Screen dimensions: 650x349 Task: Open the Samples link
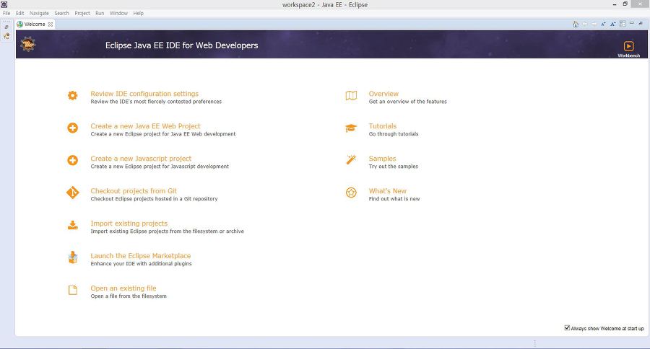click(x=382, y=159)
